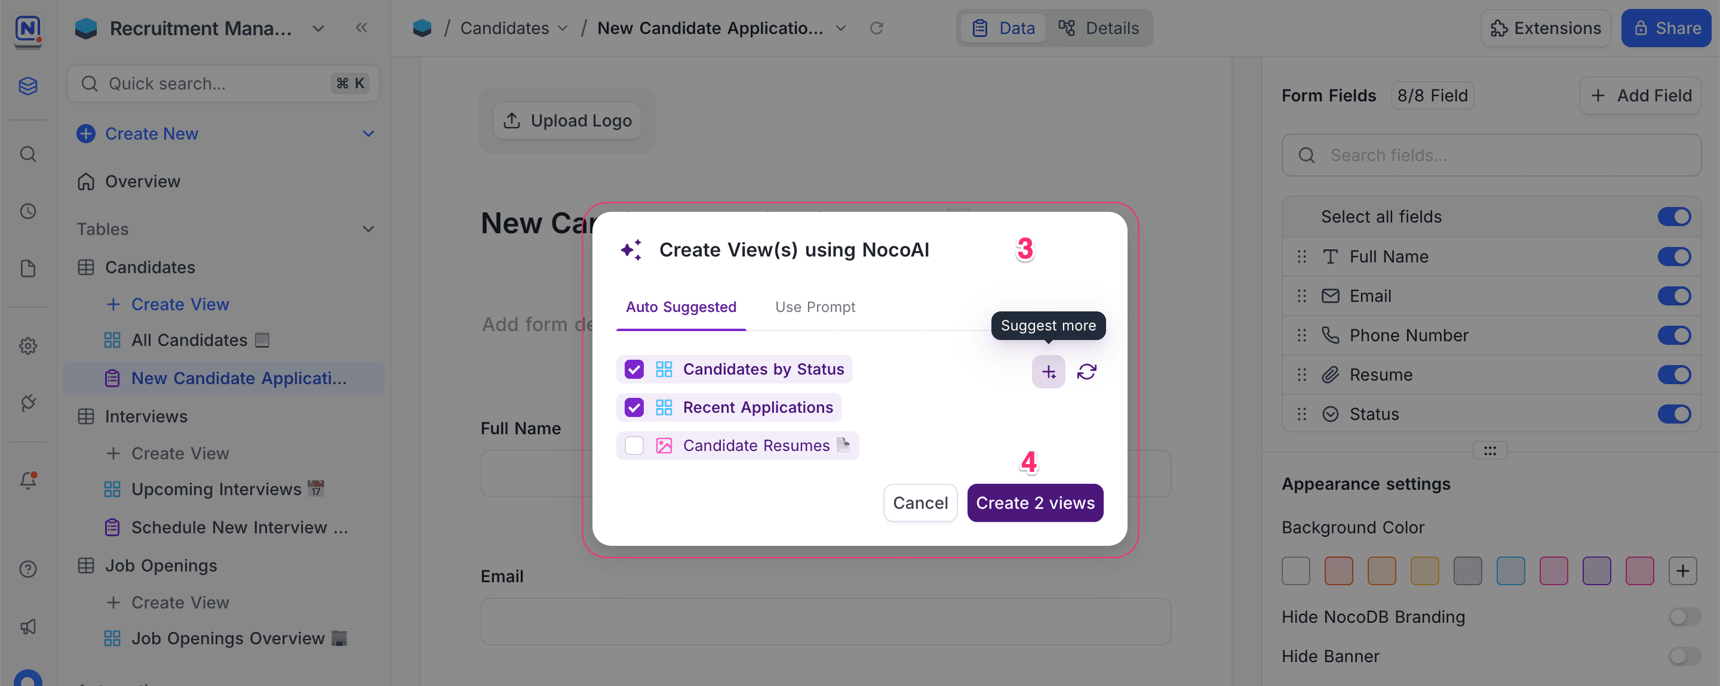Click the Create 2 views button
This screenshot has height=686, width=1720.
tap(1034, 503)
